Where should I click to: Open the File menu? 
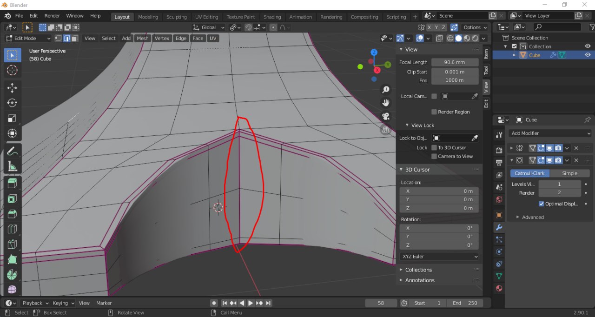click(19, 15)
